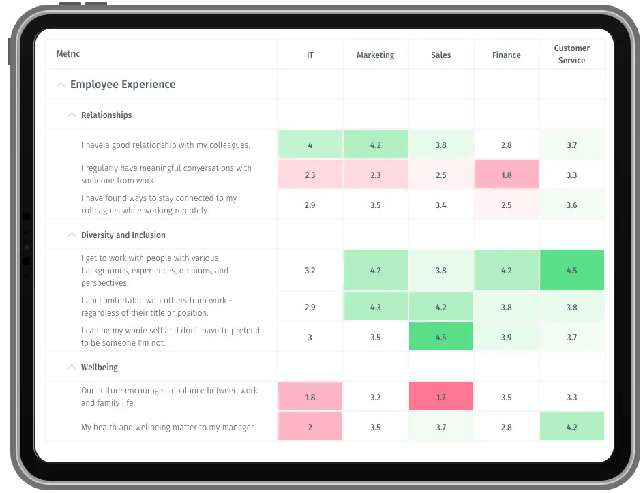Collapse the Relationships group chevron

(72, 115)
